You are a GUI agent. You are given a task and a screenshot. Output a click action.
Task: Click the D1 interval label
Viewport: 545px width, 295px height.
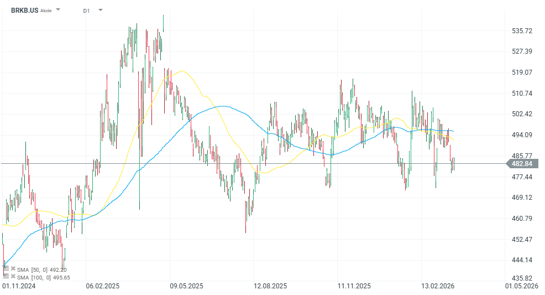point(86,11)
